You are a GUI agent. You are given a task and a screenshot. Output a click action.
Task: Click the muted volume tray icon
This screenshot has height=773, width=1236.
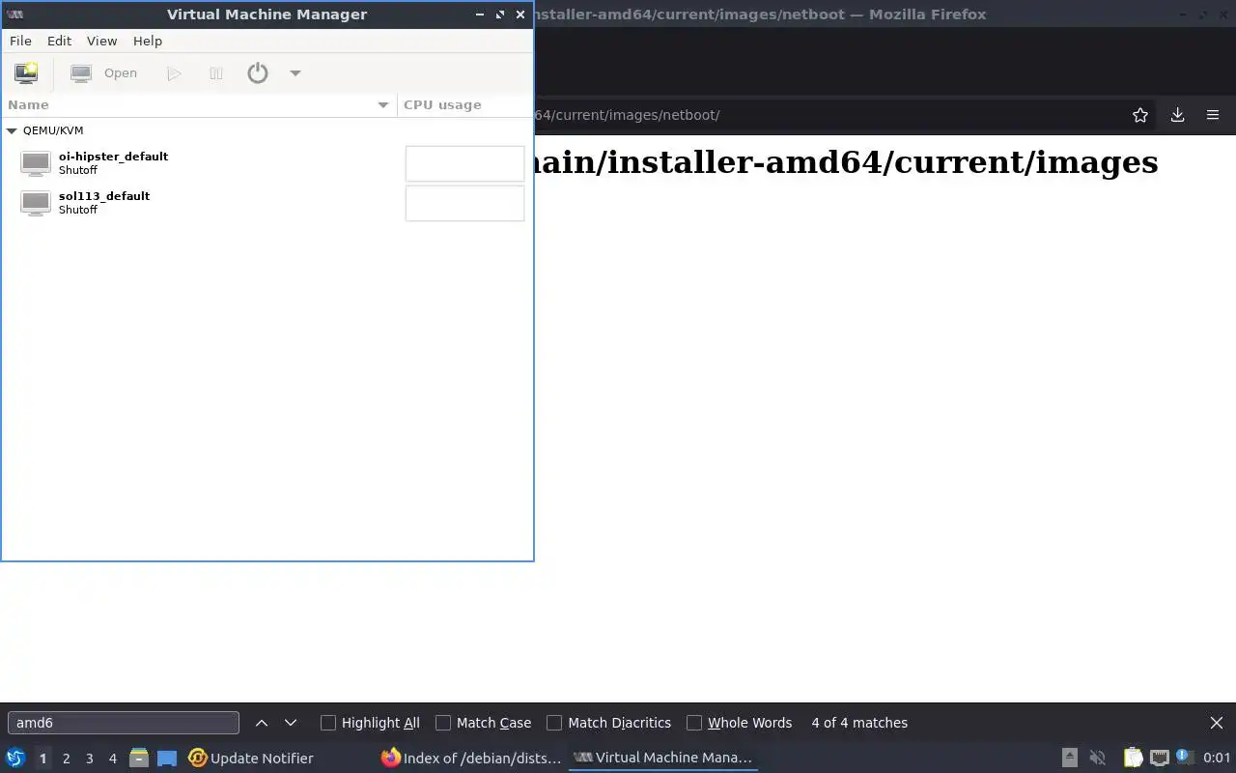point(1098,759)
